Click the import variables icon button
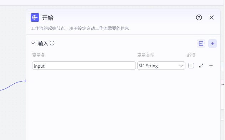The width and height of the screenshot is (225, 140). (201, 43)
